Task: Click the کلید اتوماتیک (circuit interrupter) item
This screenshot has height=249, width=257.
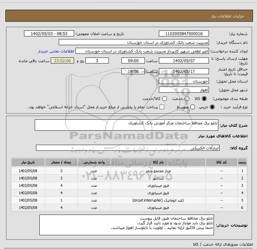Action: (158, 200)
